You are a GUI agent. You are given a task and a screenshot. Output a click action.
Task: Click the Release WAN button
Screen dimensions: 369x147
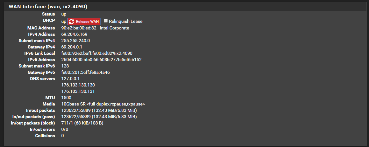click(x=84, y=22)
